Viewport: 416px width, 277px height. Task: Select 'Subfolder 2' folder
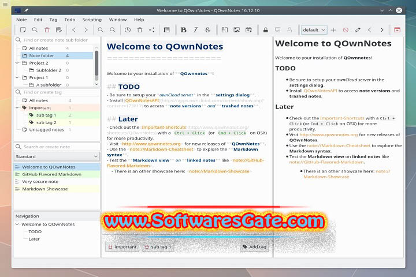click(x=49, y=70)
